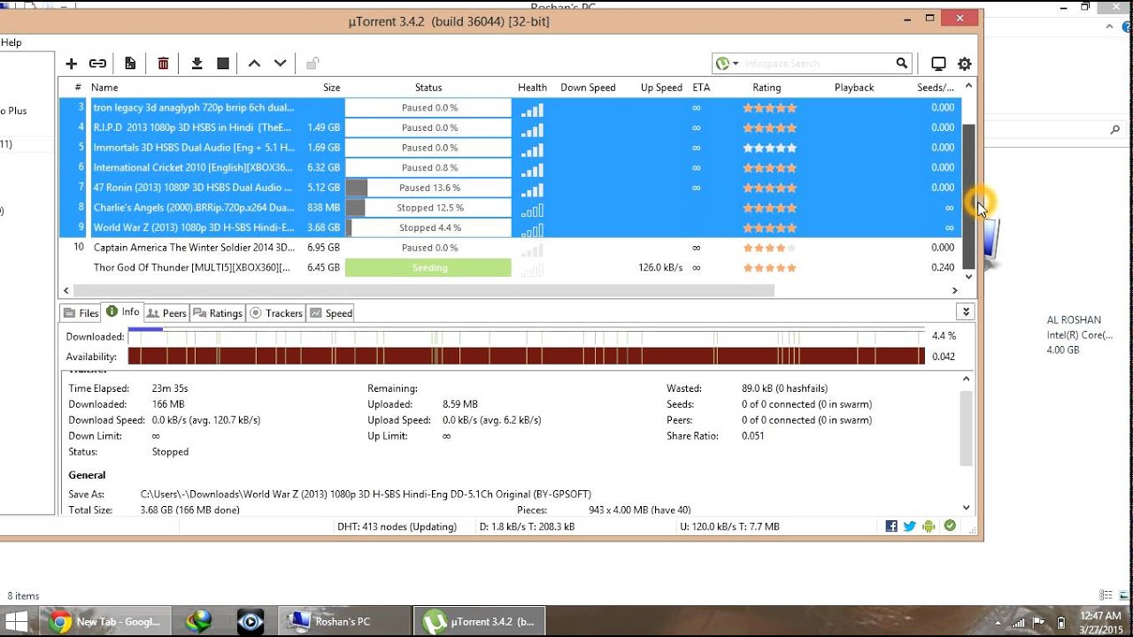Select World War Z (2013) torrent row
Image resolution: width=1133 pixels, height=637 pixels.
point(510,227)
